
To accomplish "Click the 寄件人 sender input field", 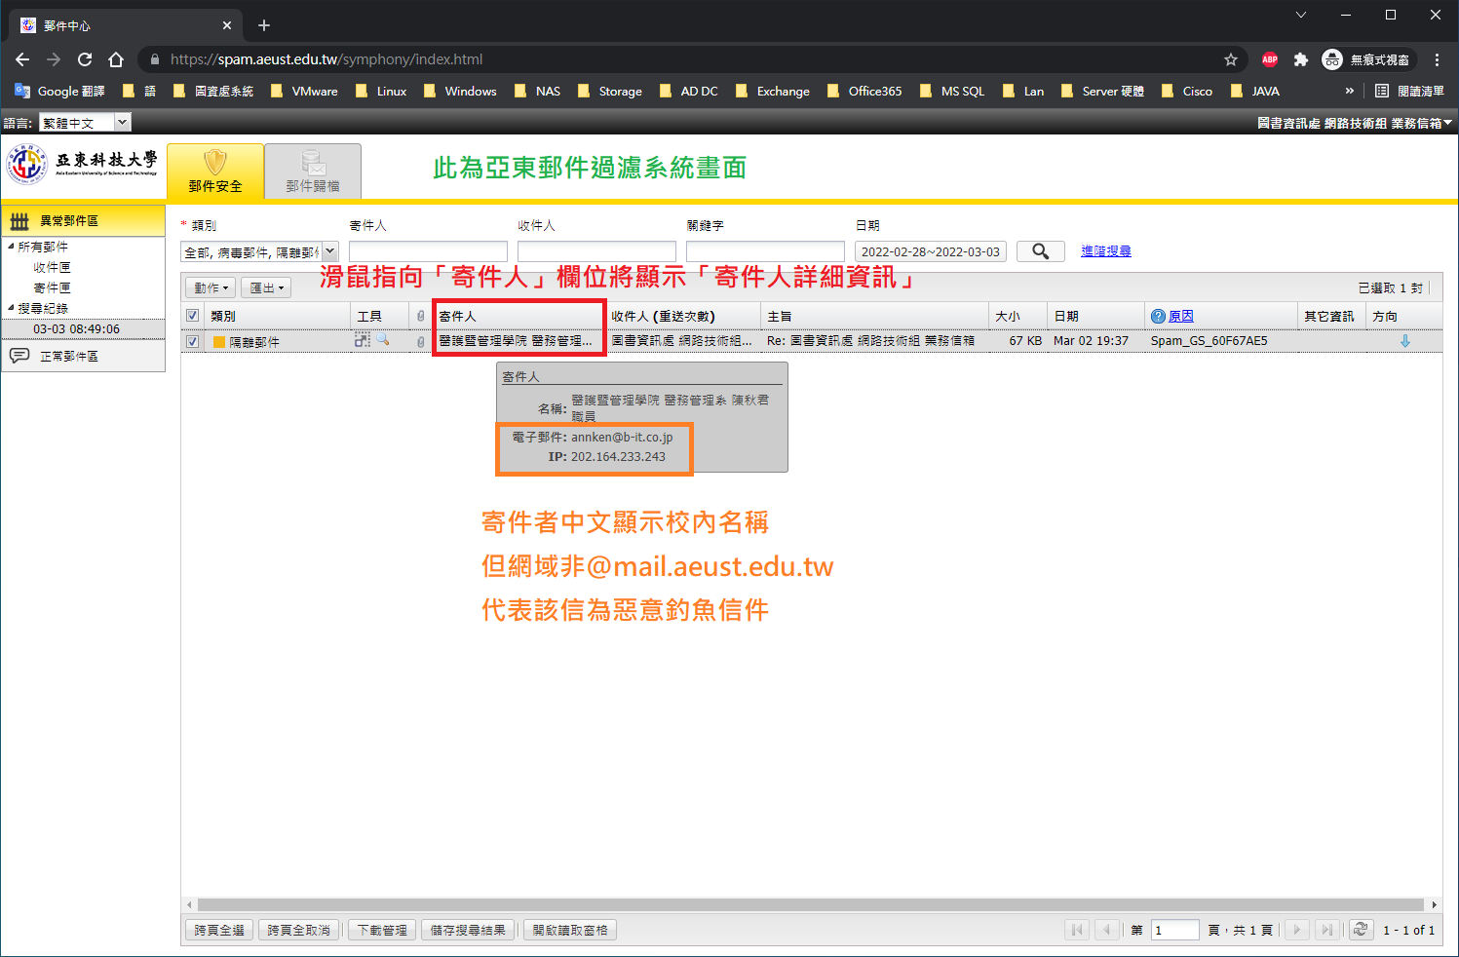I will tap(428, 251).
